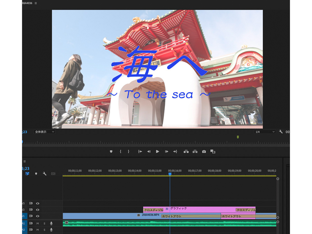Toggle sync lock on V2 track
Viewport: 312px width, 234px height.
point(31,210)
